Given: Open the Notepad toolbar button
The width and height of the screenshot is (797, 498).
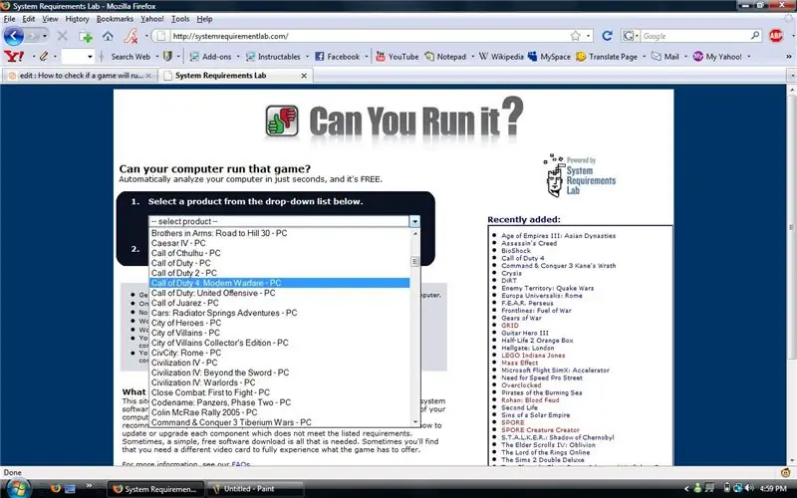Looking at the screenshot, I should [x=445, y=57].
